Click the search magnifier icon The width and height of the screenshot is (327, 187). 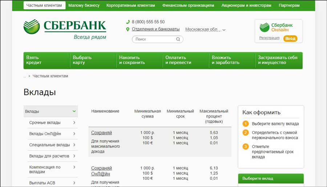coord(178,39)
